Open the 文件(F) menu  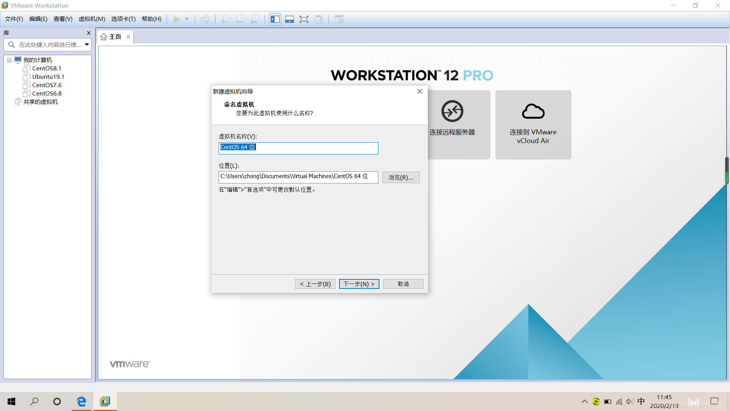(14, 19)
